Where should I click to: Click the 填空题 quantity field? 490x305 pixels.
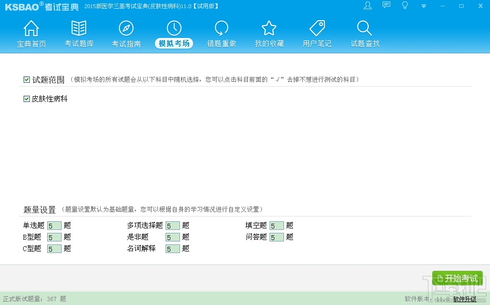point(277,226)
